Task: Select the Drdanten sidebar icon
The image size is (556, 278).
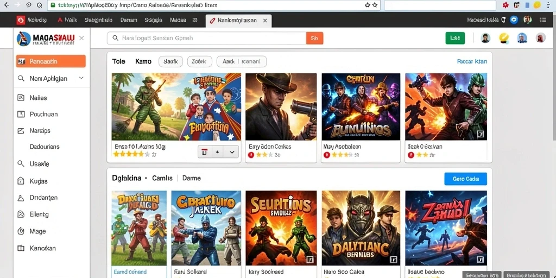Action: pyautogui.click(x=21, y=198)
